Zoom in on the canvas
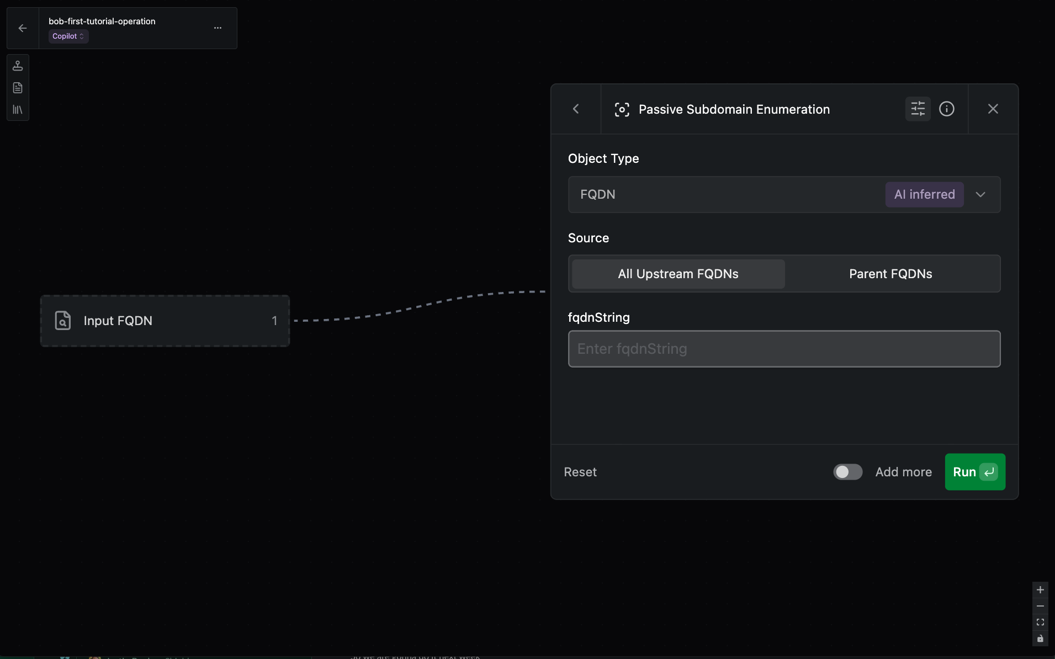This screenshot has height=659, width=1055. [1040, 590]
